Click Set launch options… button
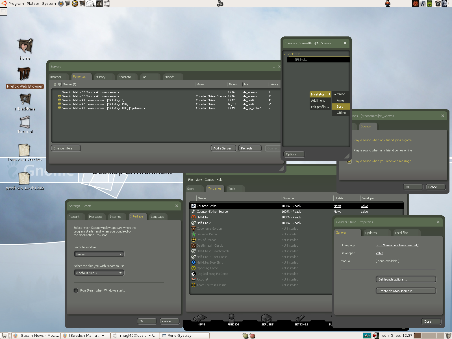Image resolution: width=452 pixels, height=339 pixels. coord(406,279)
